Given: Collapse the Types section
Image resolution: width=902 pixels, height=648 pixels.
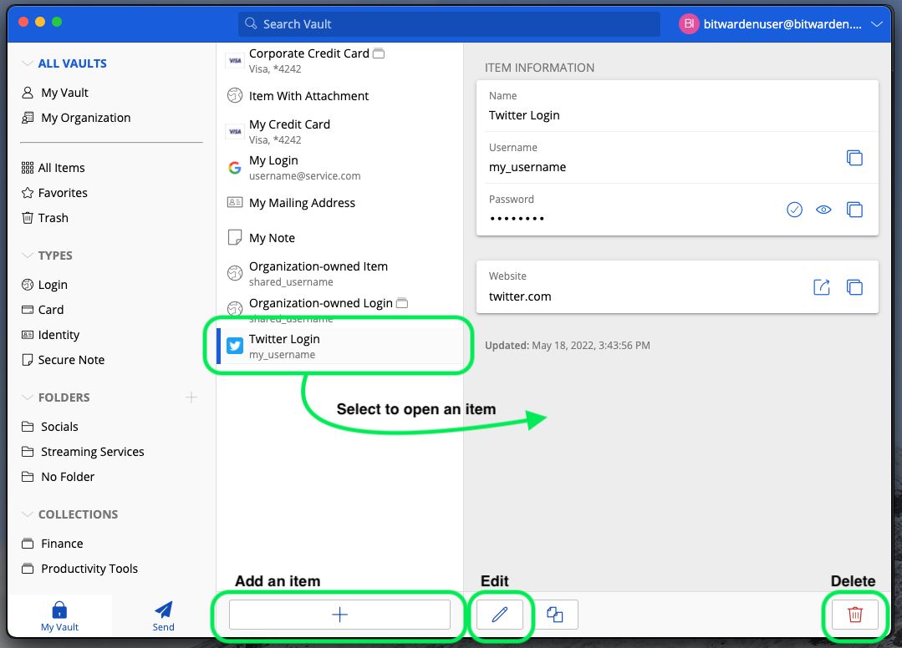Looking at the screenshot, I should click(x=27, y=255).
